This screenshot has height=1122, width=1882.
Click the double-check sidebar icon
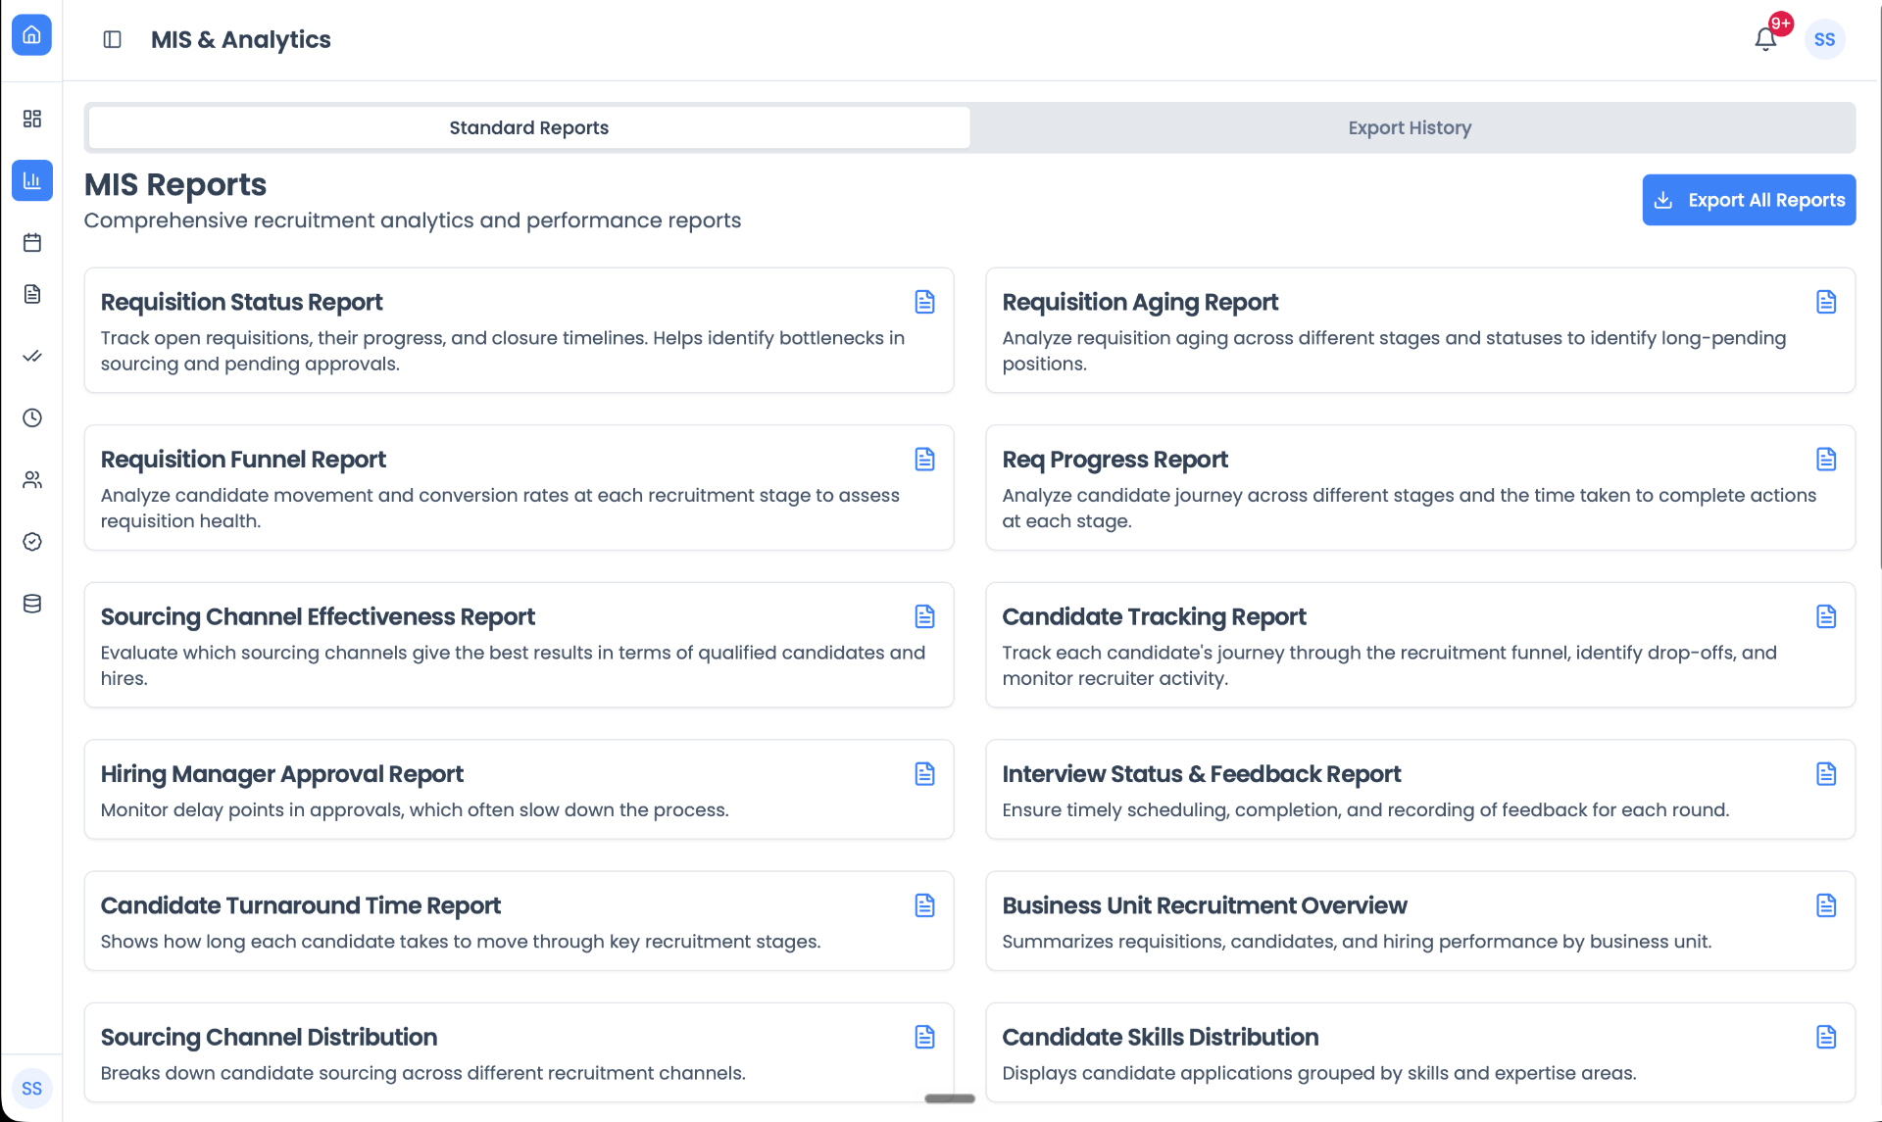click(x=32, y=356)
